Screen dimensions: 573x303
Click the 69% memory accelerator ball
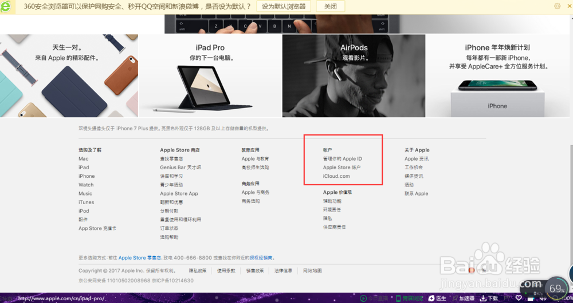556,288
